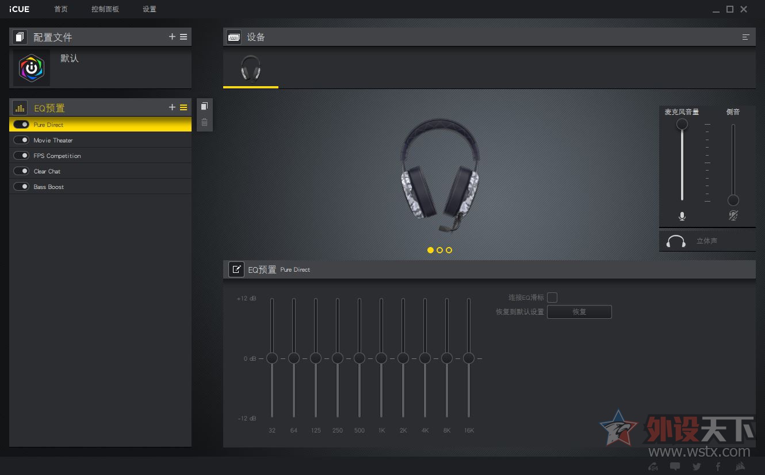
Task: Select the FPS Competition preset row
Action: pyautogui.click(x=100, y=156)
